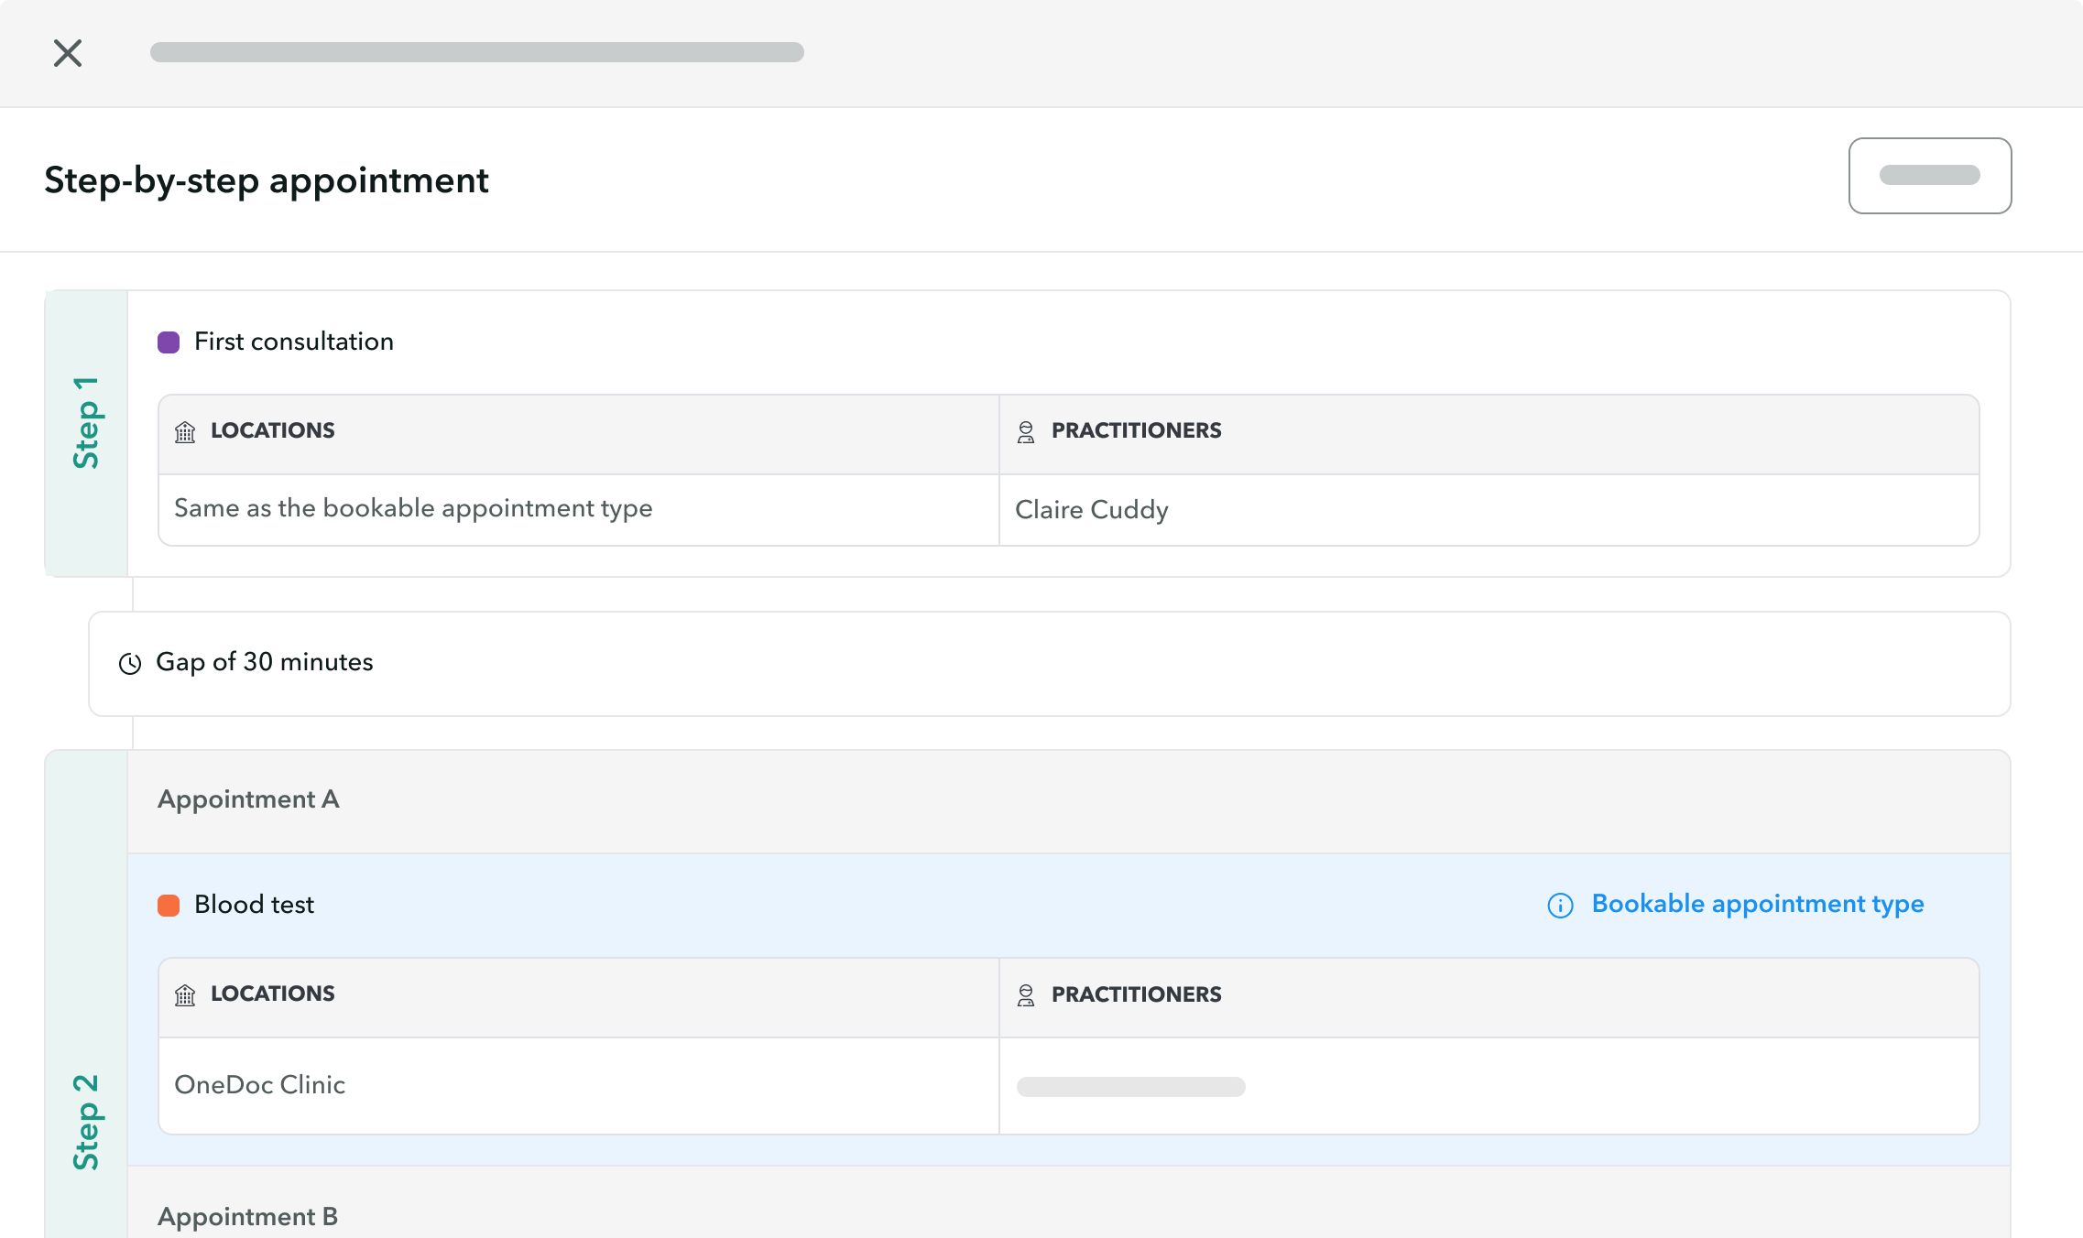Click the info icon beside Bookable appointment type
Screen dimensions: 2083x1238
[1558, 907]
